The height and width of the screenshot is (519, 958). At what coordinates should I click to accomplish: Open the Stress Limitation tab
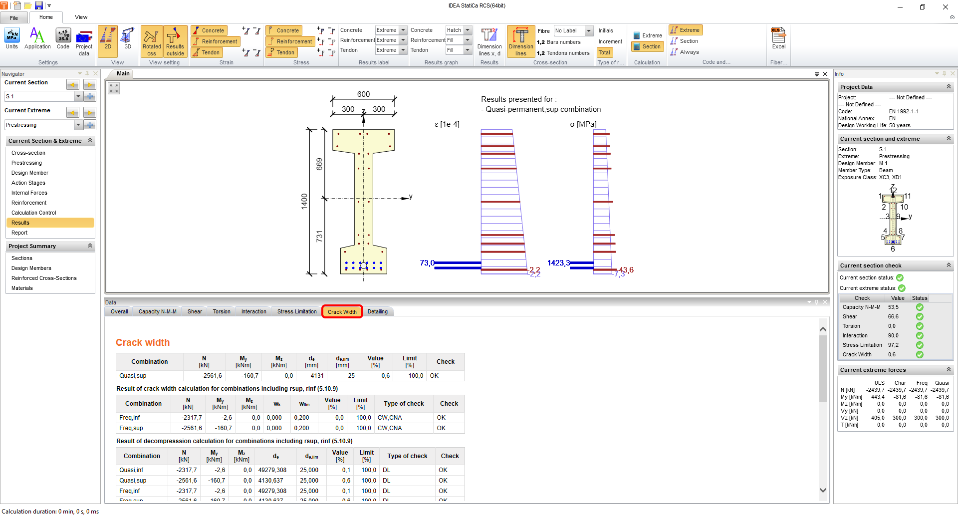(x=297, y=312)
